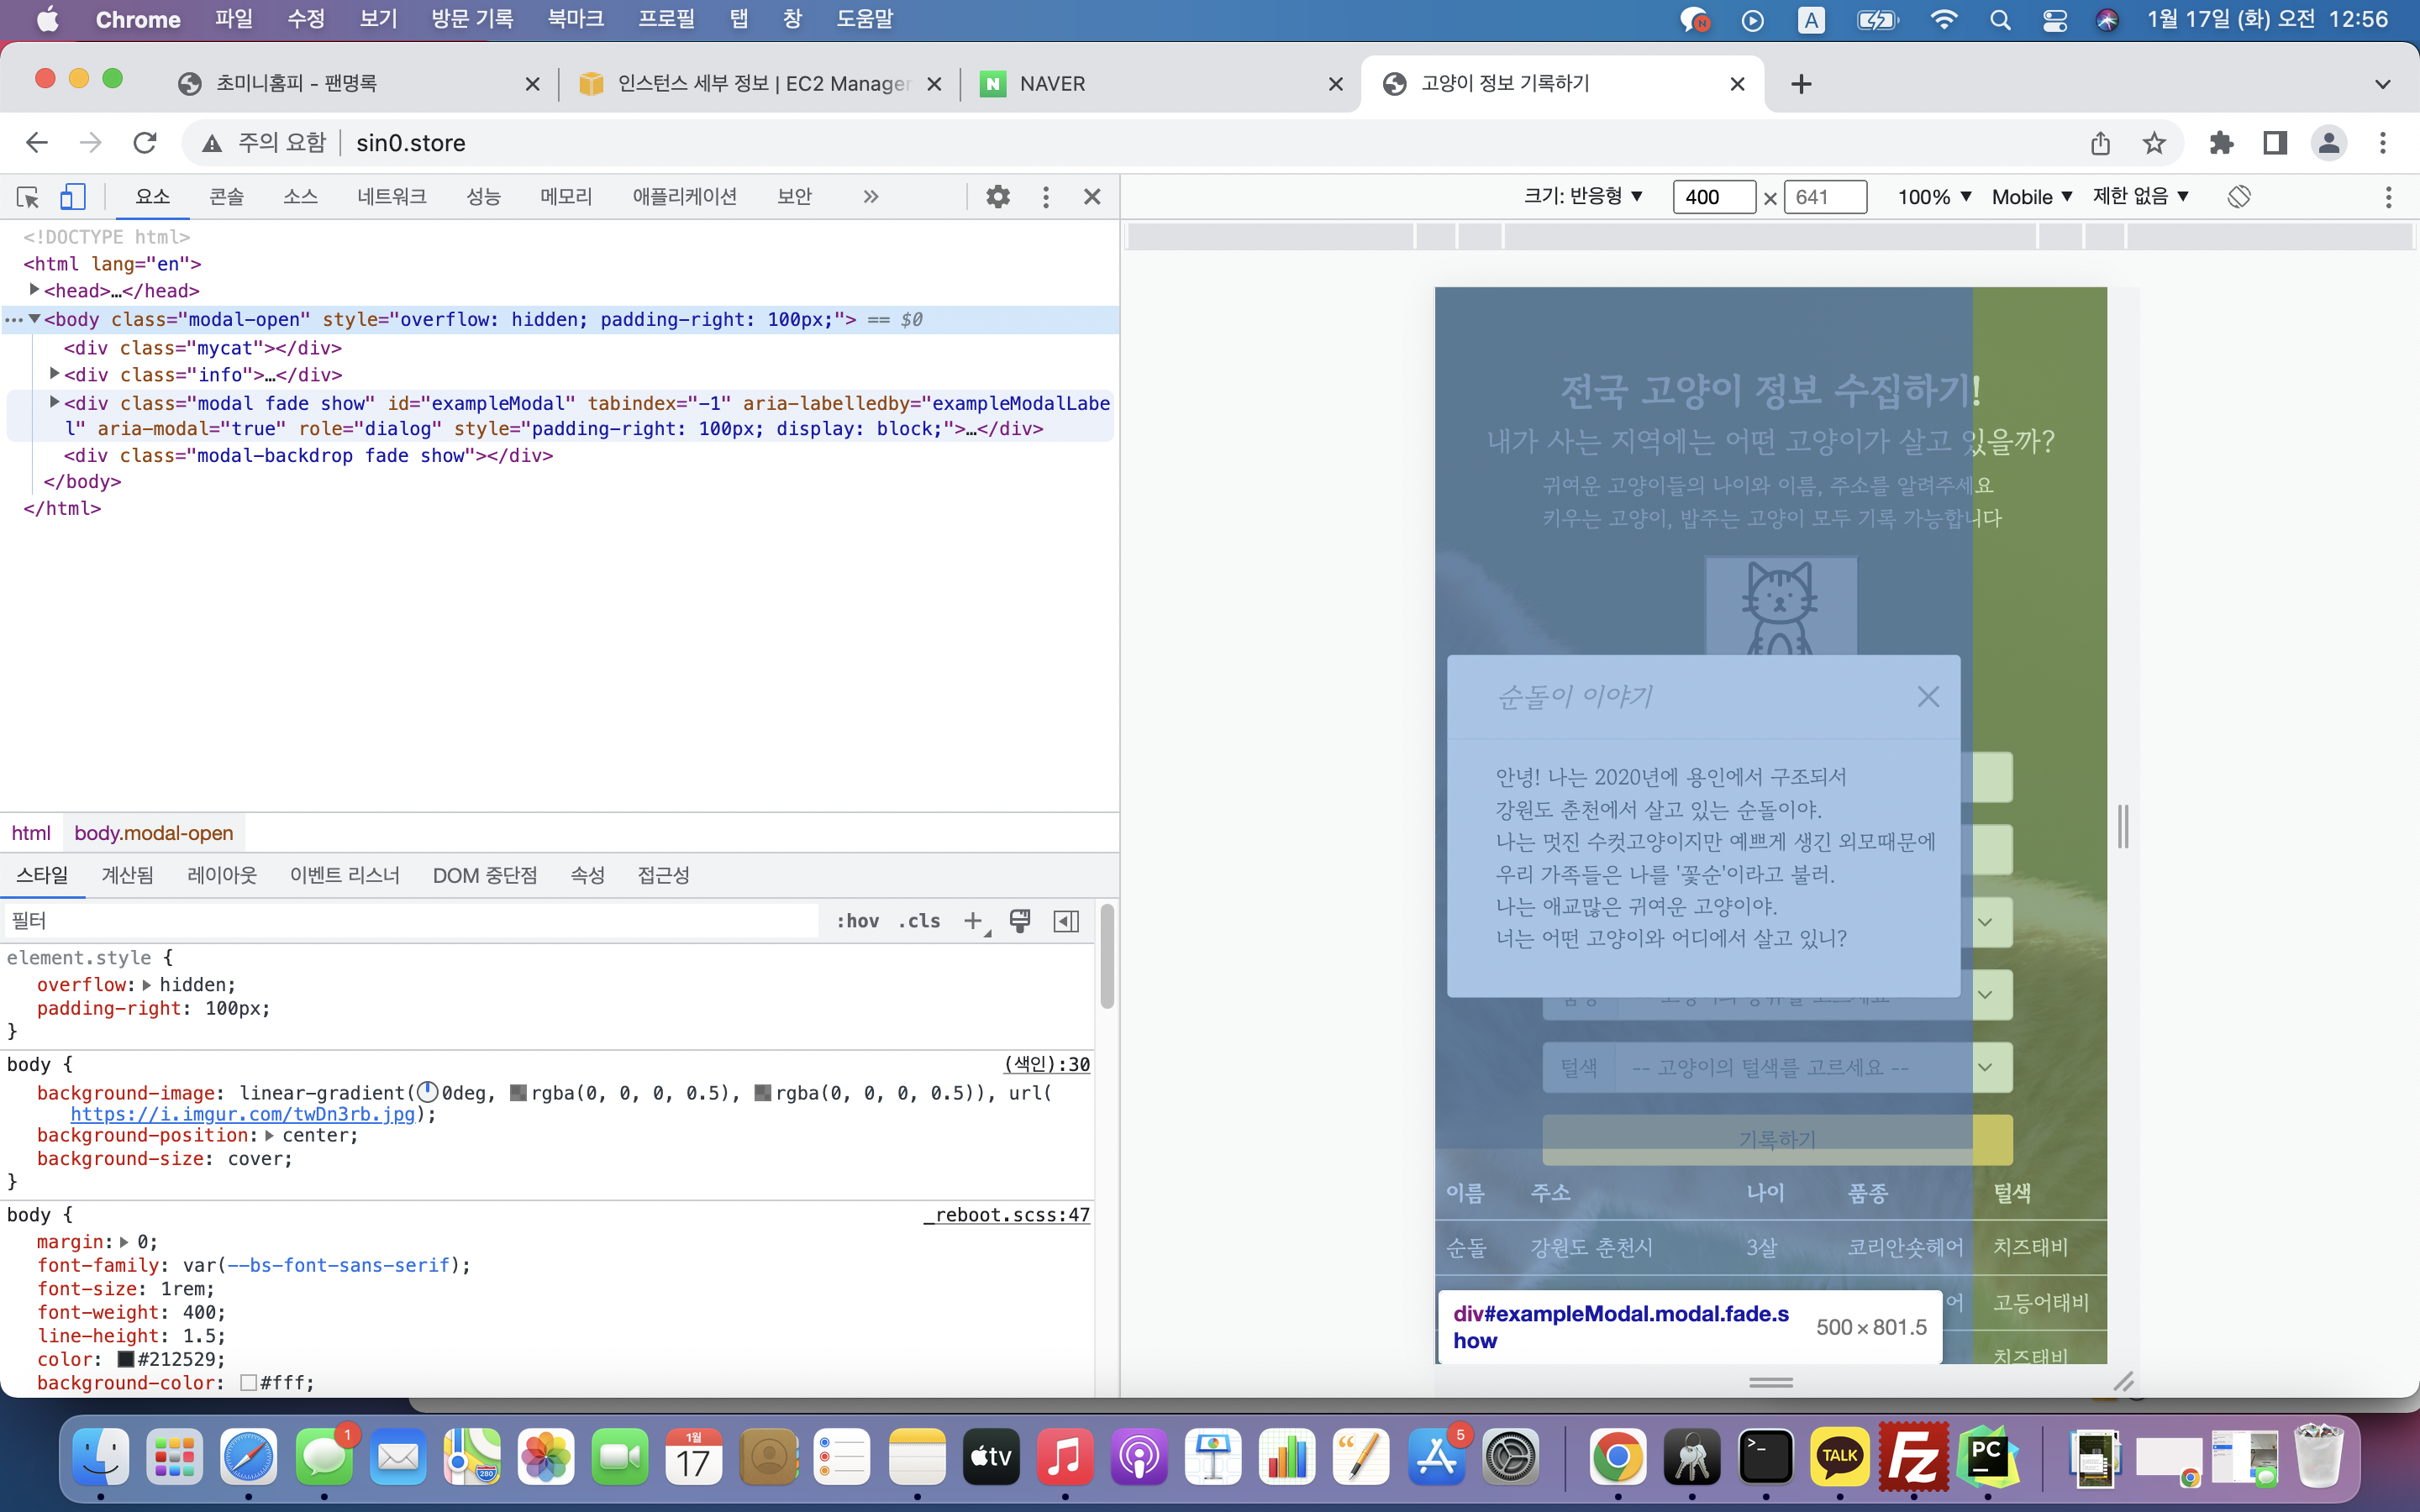This screenshot has width=2420, height=1512.
Task: Open the 보기 menu in menu bar
Action: pyautogui.click(x=378, y=20)
